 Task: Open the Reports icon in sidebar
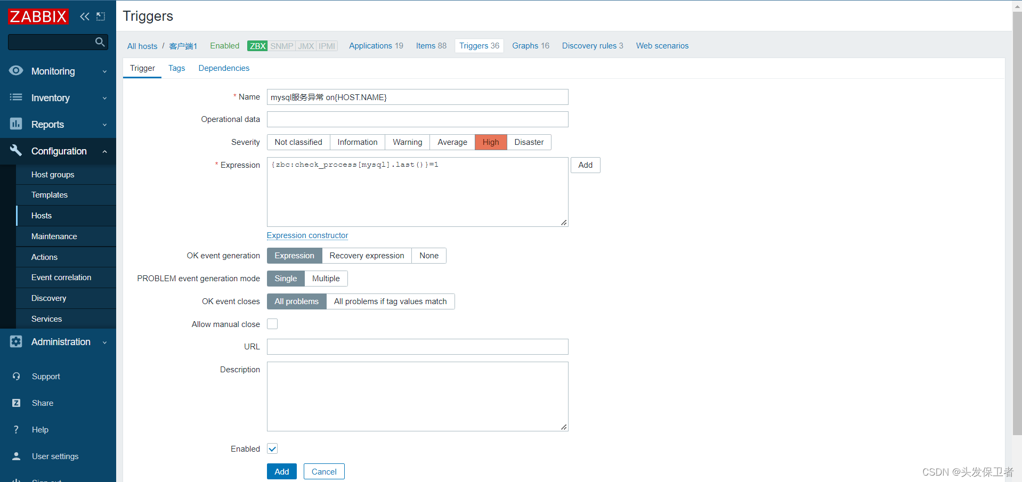coord(16,124)
